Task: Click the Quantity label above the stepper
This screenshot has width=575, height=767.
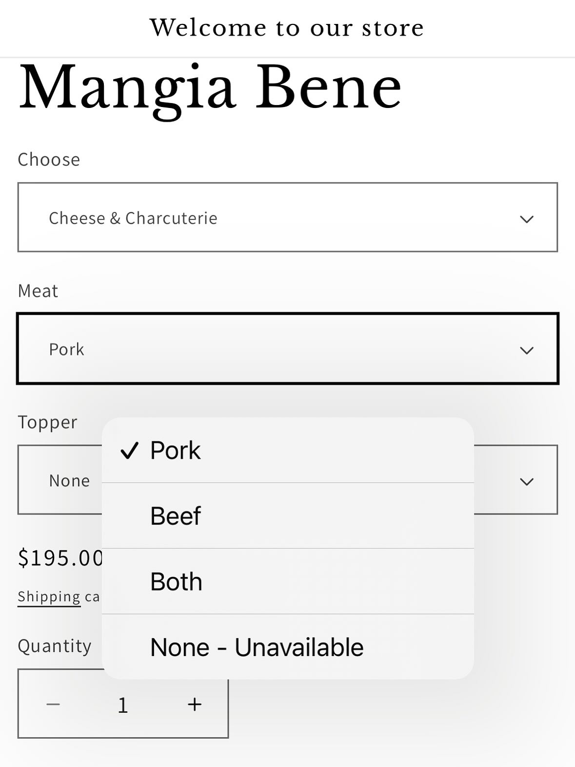Action: (55, 646)
